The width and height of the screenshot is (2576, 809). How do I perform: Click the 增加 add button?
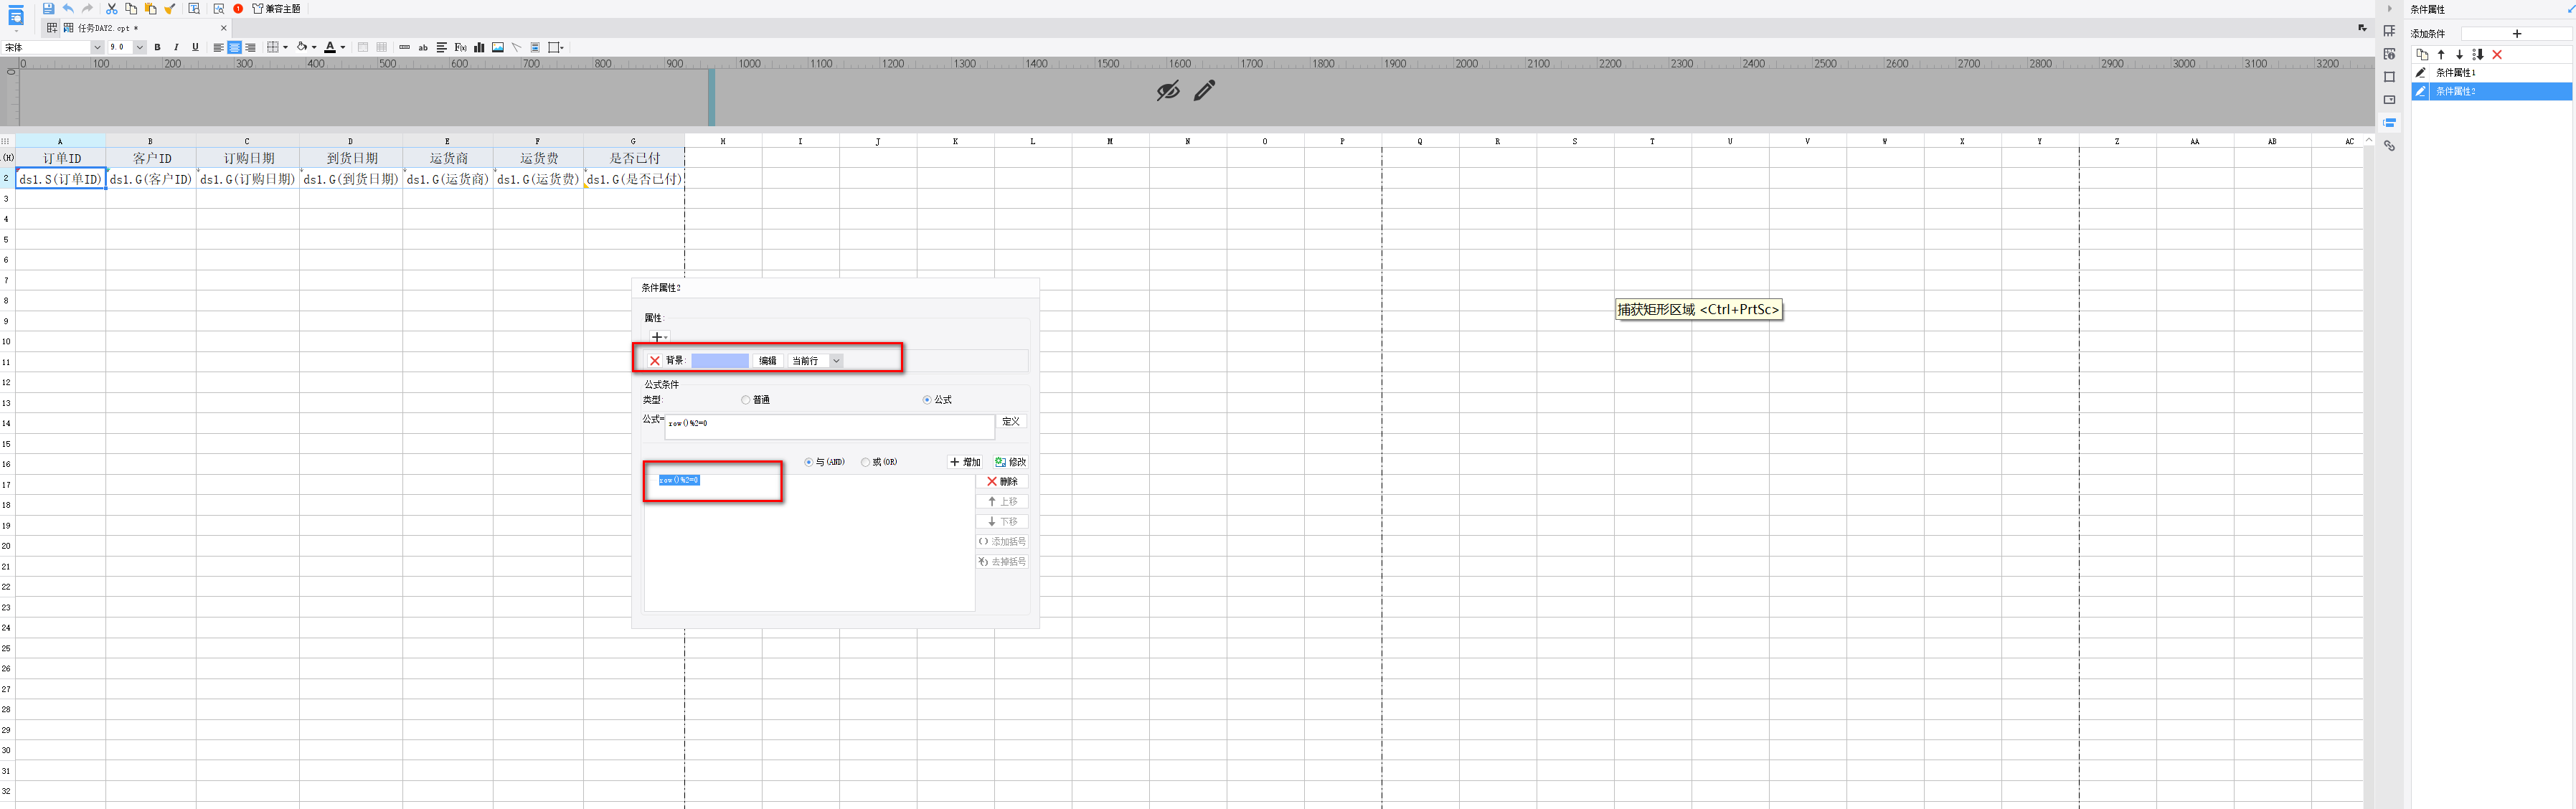(x=965, y=462)
